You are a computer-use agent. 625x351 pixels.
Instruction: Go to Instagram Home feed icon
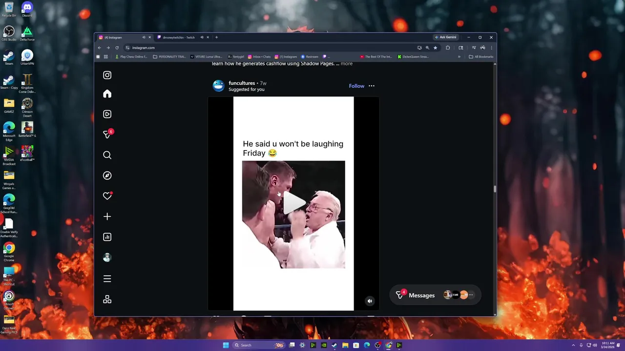pyautogui.click(x=107, y=94)
